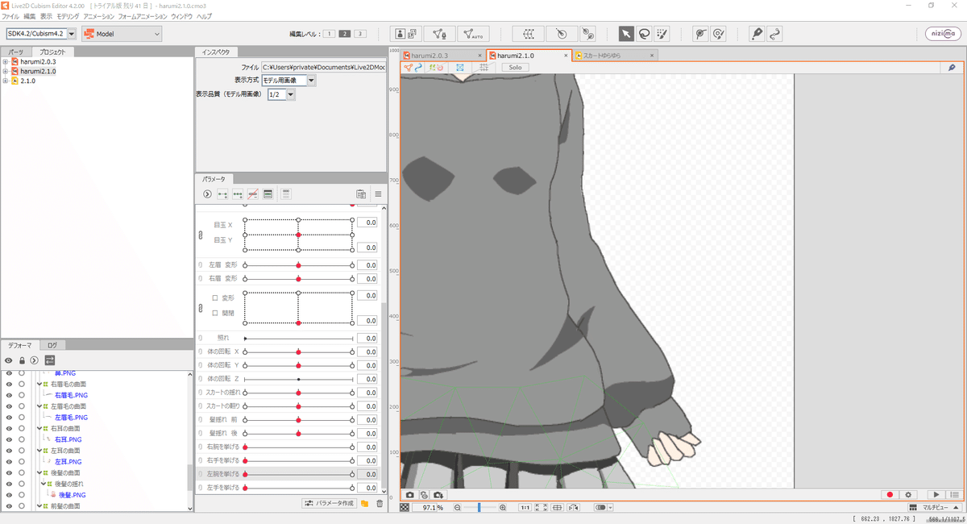Click the swap icon in deformer panel

[49, 360]
